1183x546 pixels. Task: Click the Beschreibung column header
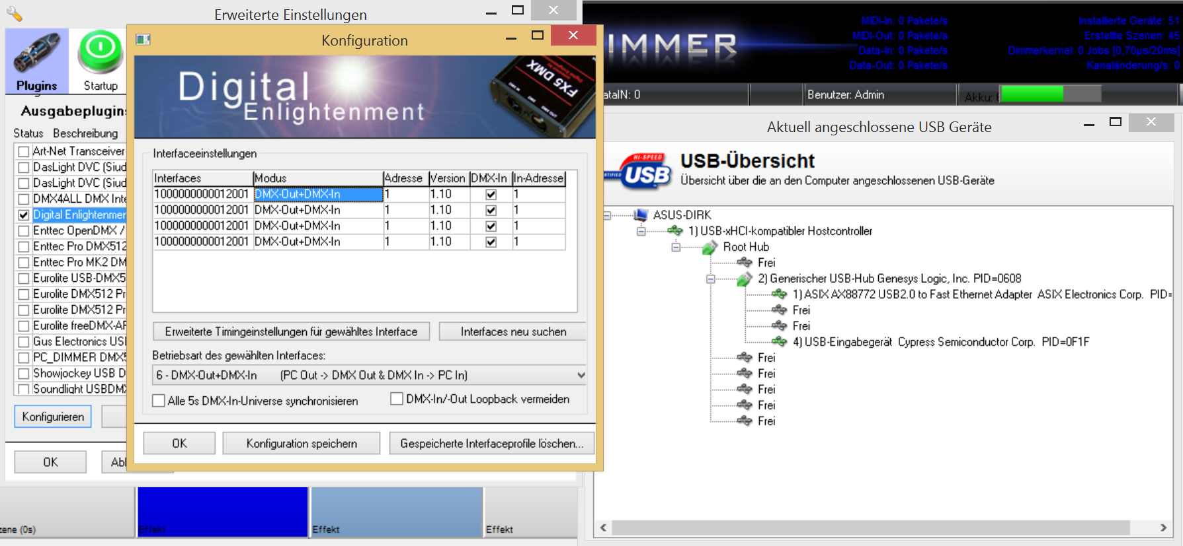tap(85, 133)
